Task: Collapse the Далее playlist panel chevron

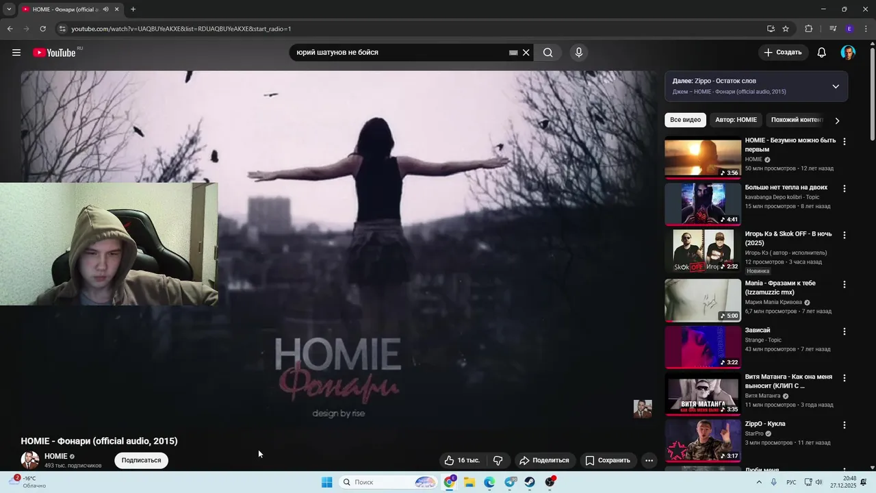Action: (x=836, y=86)
